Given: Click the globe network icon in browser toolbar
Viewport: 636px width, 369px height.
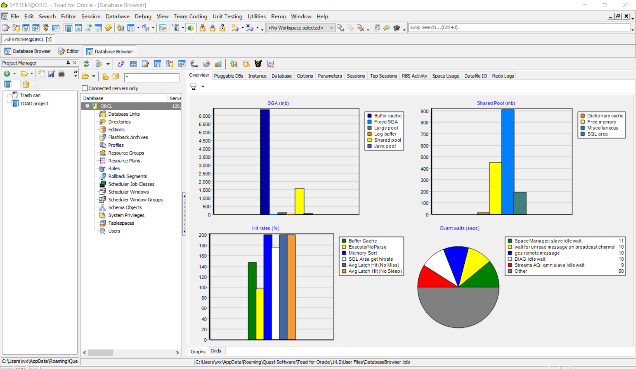Looking at the screenshot, I should 206,64.
